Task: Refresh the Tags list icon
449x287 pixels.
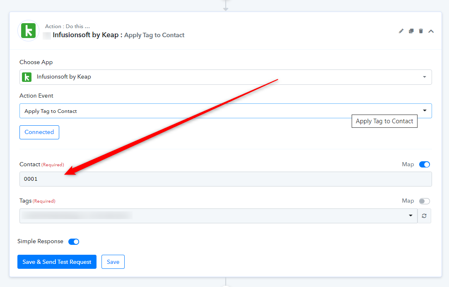Action: pyautogui.click(x=424, y=216)
